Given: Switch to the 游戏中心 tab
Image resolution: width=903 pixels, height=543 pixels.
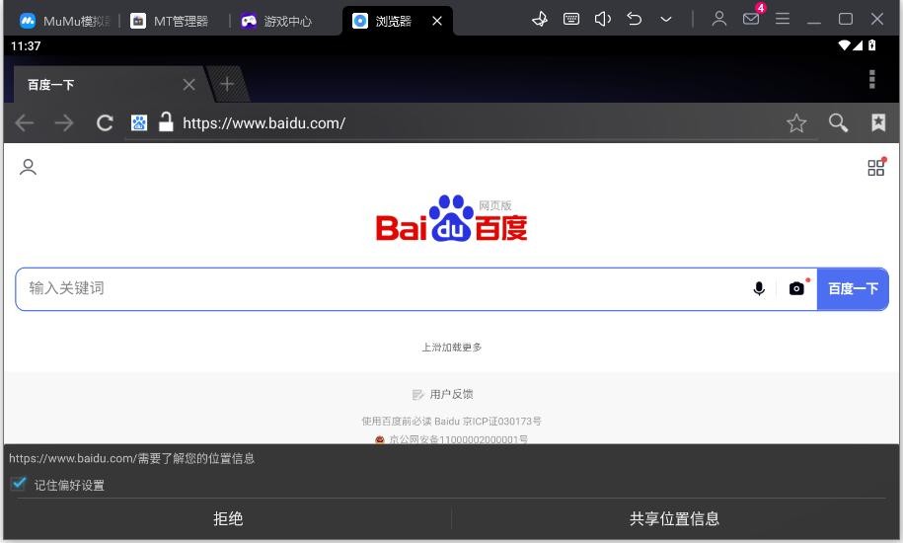Looking at the screenshot, I should (276, 22).
